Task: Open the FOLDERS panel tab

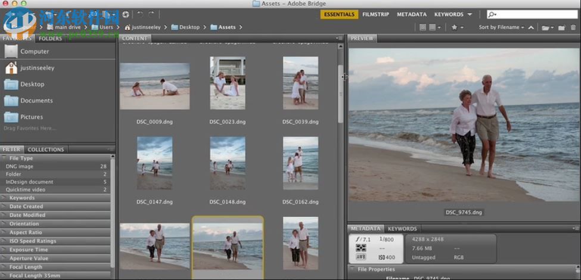Action: (51, 38)
